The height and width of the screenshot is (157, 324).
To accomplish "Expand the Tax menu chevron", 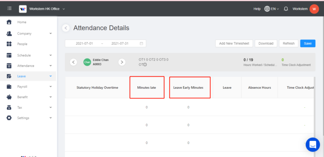I will [51, 107].
